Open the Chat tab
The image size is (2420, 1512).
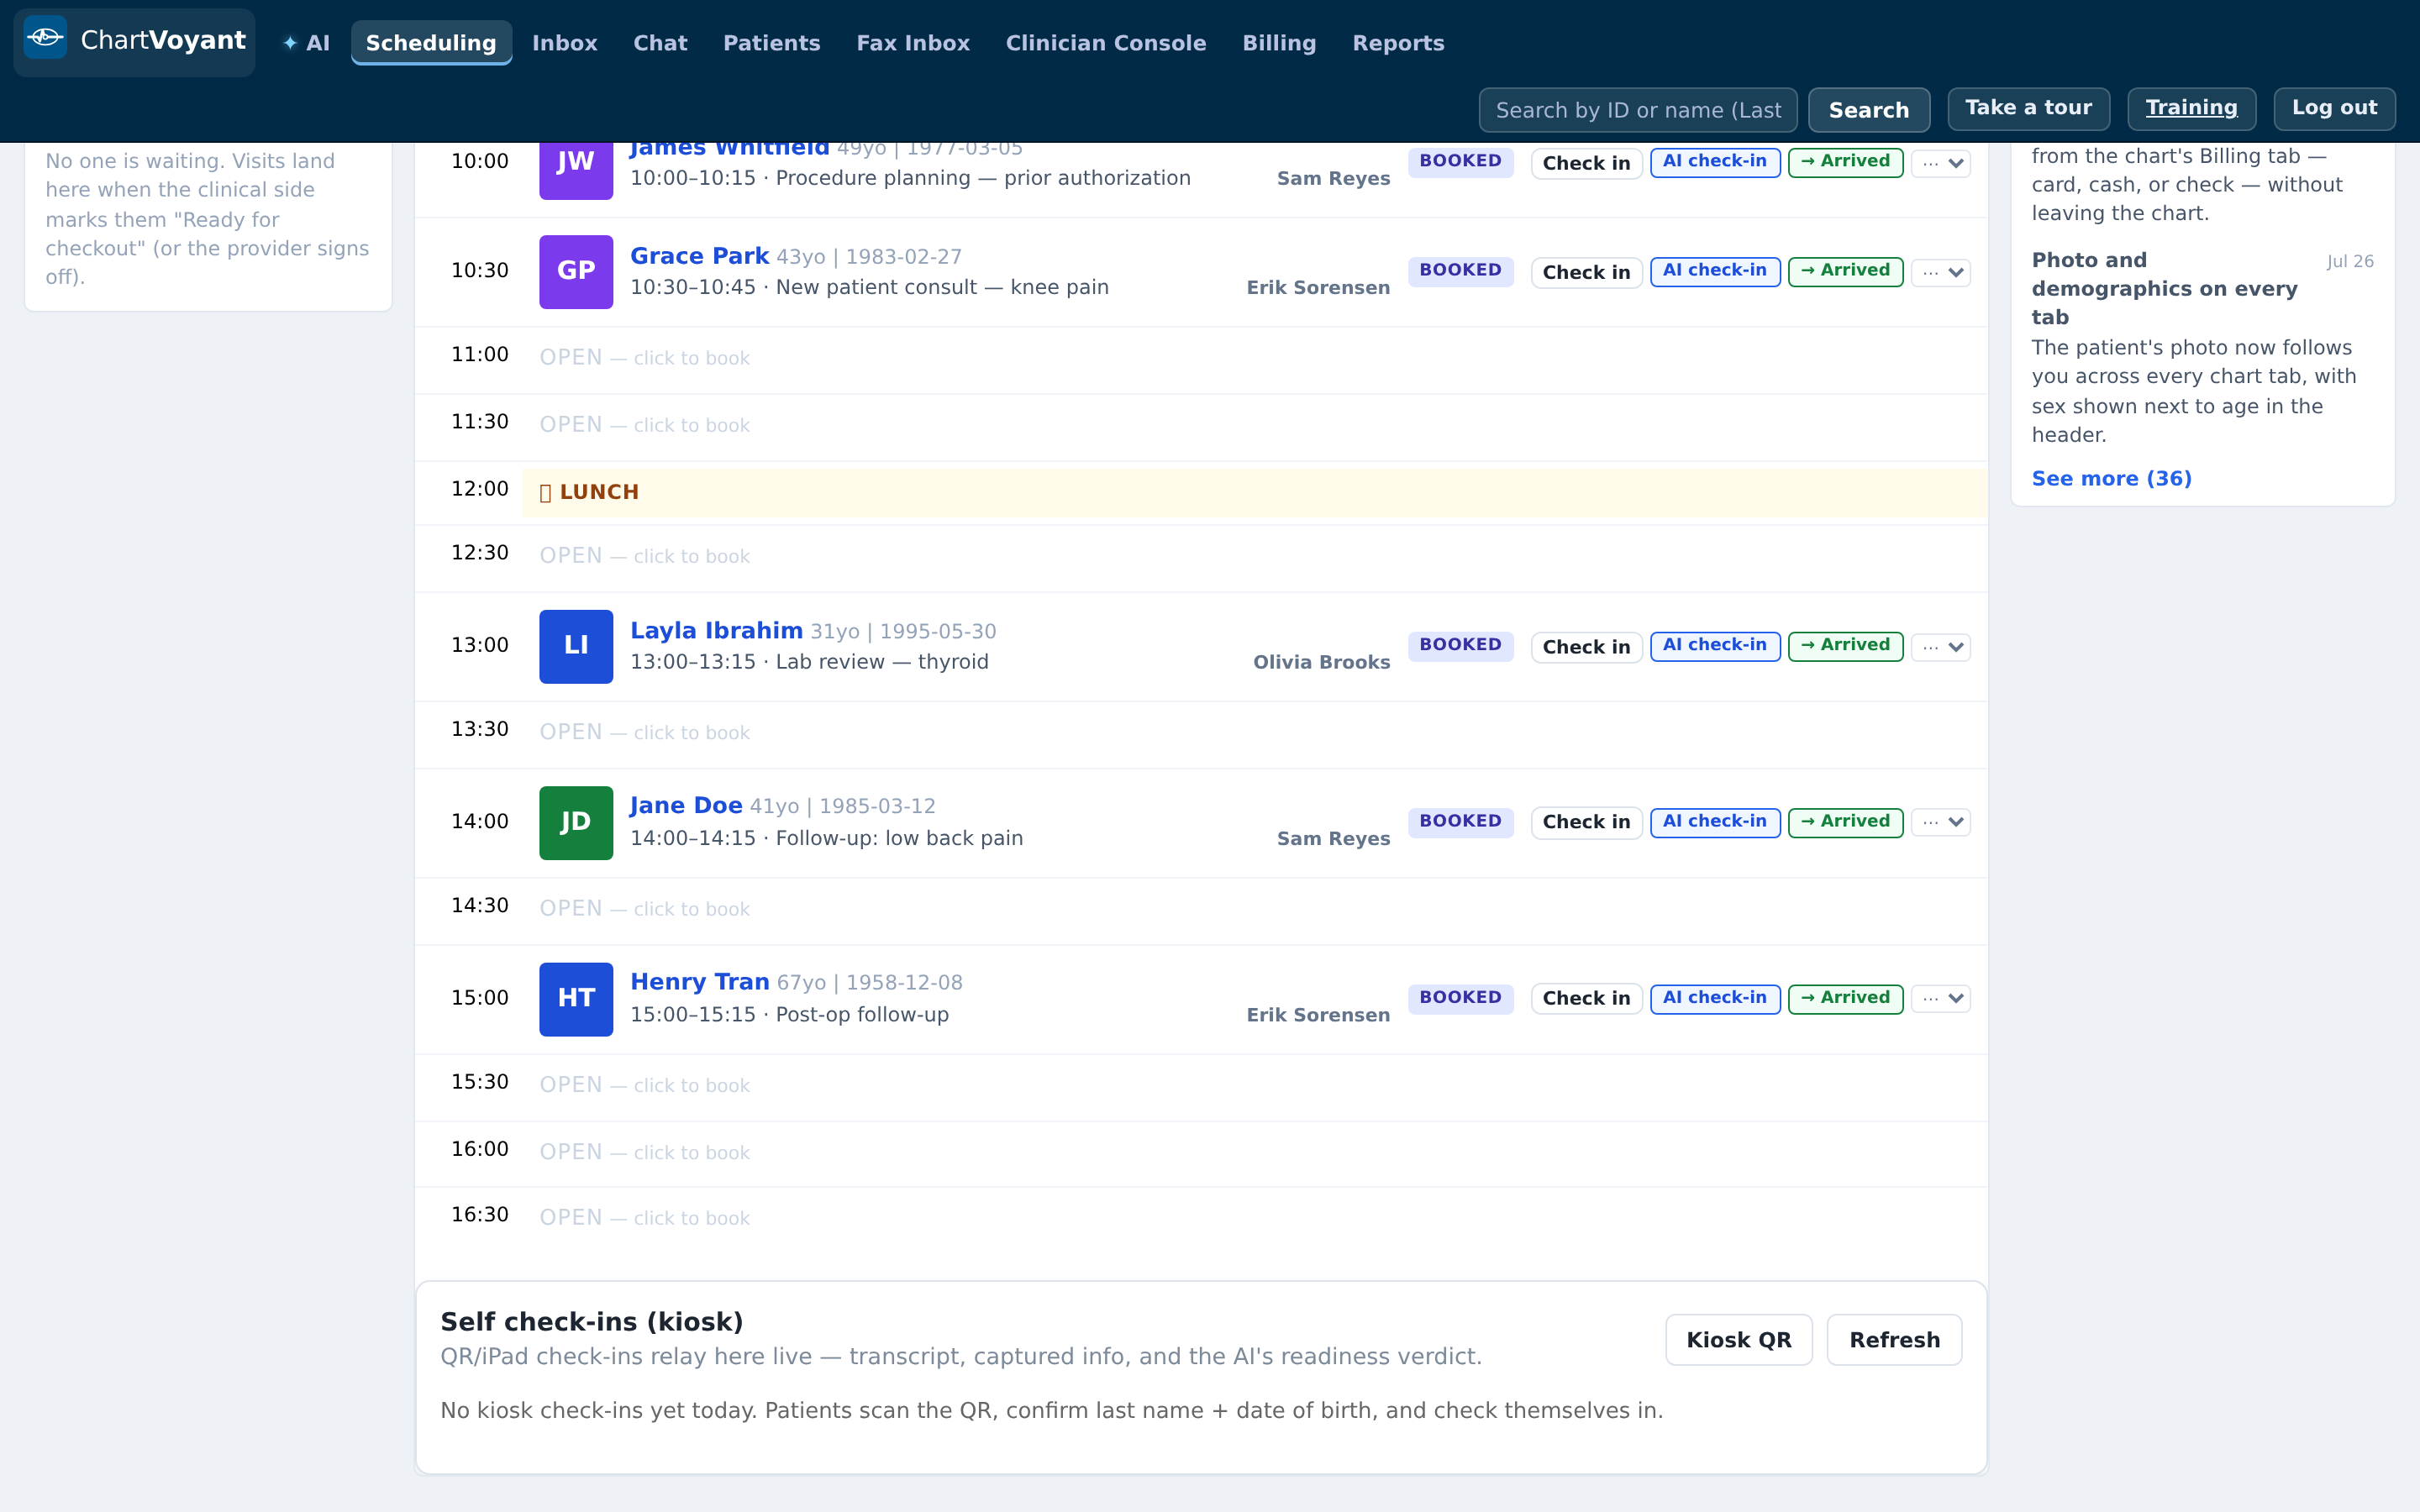click(x=660, y=43)
